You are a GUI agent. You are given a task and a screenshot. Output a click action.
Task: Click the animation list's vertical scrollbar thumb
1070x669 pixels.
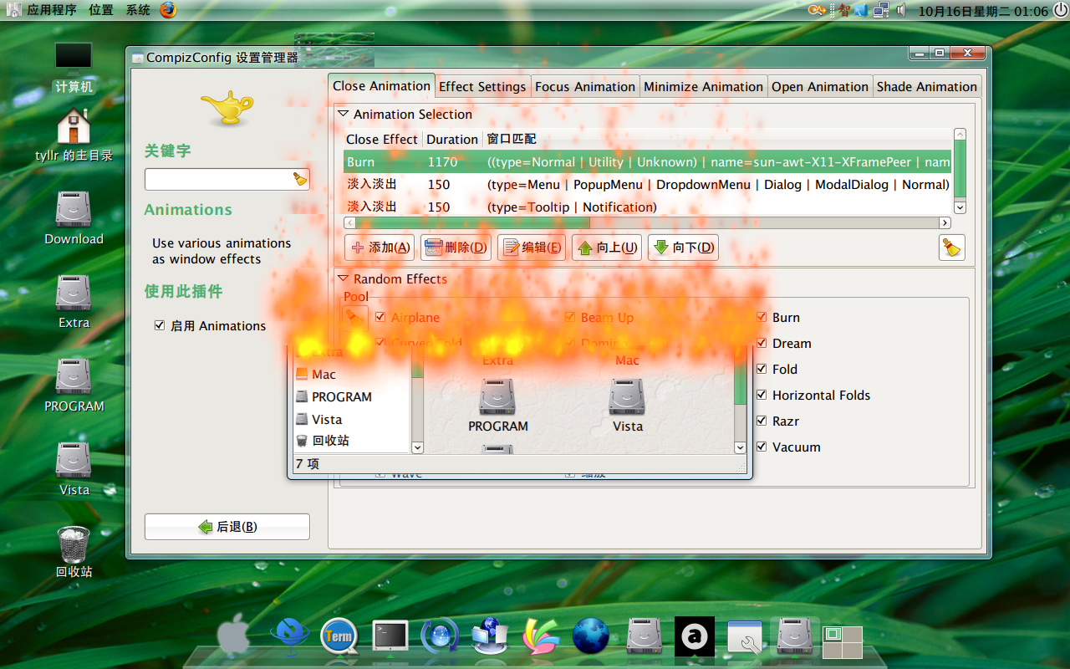click(x=960, y=168)
